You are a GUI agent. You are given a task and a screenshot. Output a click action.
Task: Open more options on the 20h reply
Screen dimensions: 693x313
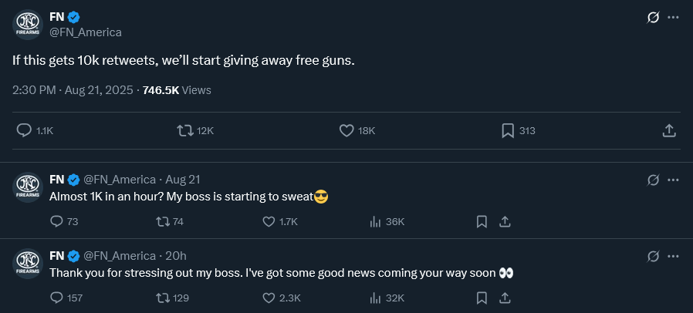[x=673, y=256]
